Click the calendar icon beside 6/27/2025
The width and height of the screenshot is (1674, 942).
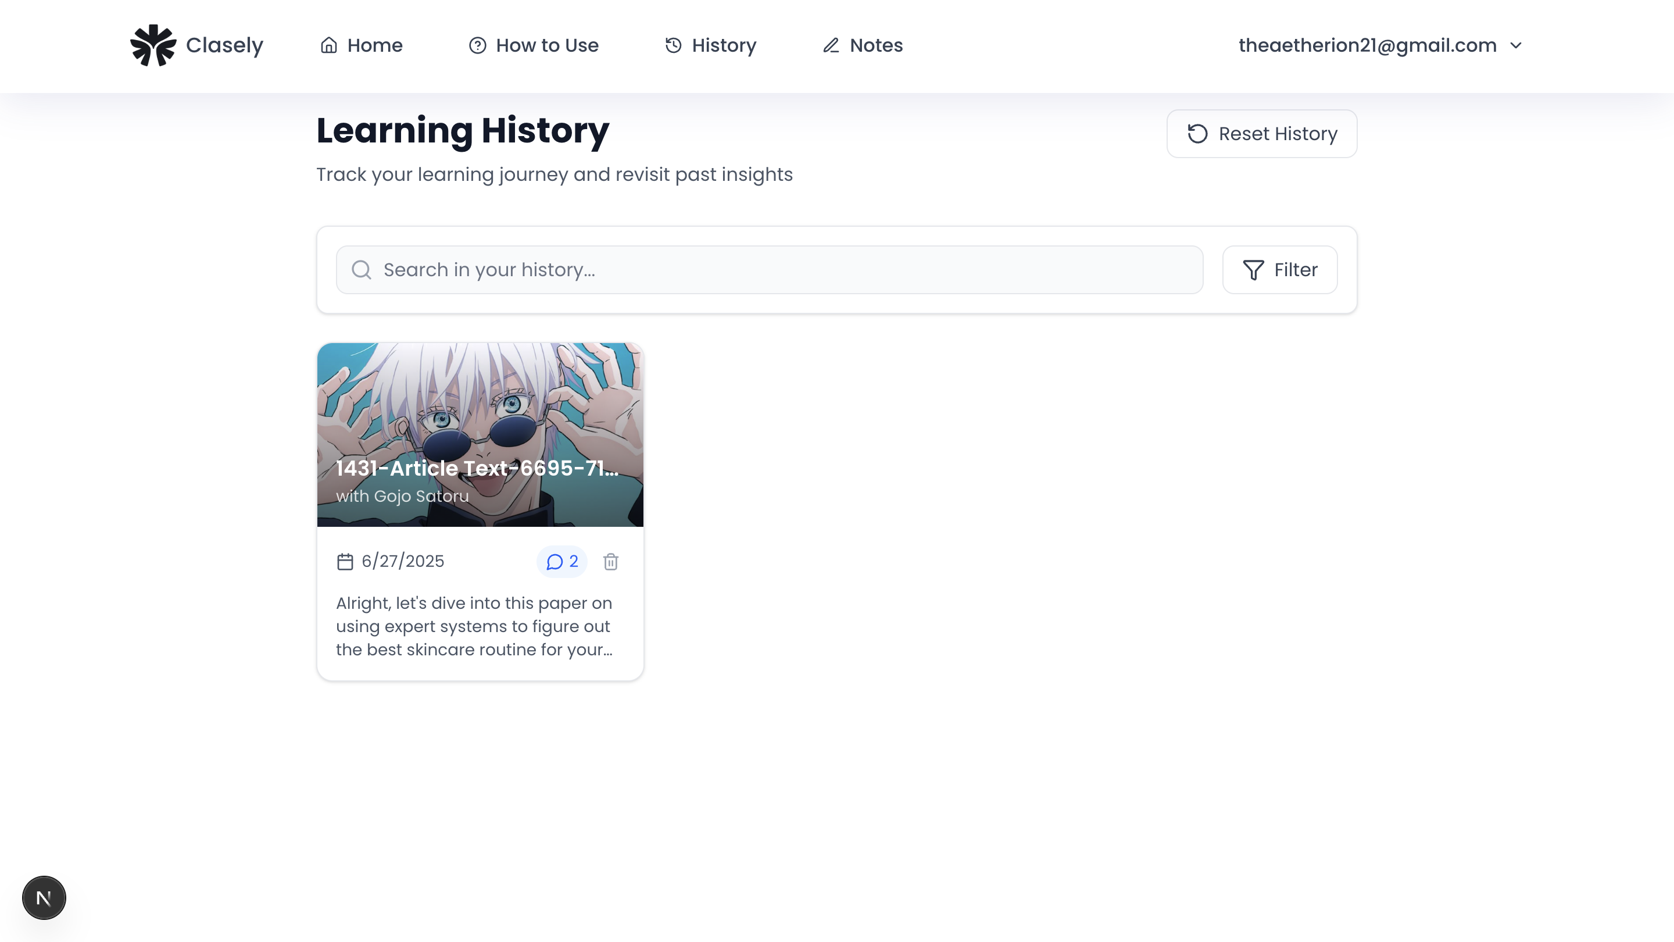tap(345, 562)
